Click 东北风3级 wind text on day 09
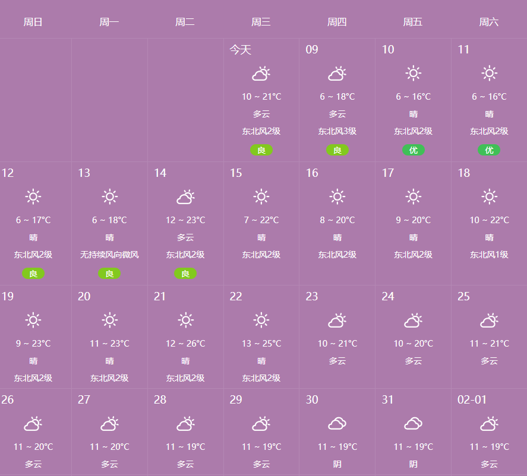The width and height of the screenshot is (527, 476). [x=337, y=131]
